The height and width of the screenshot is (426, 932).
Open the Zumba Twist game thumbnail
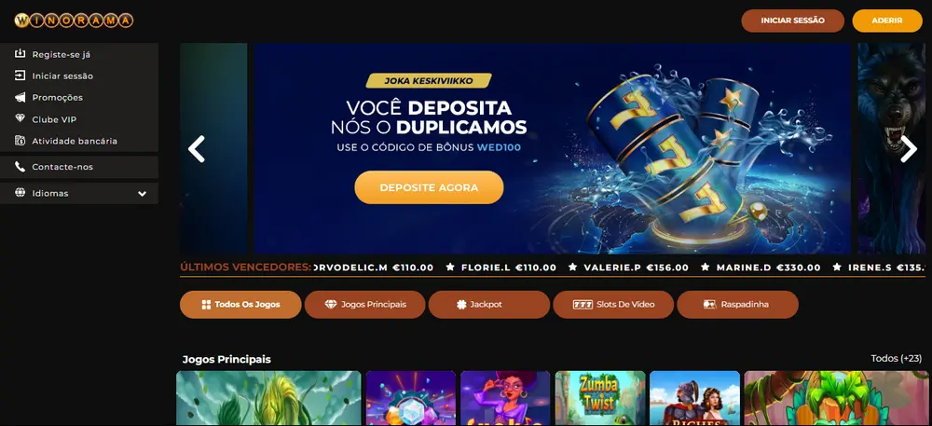[599, 398]
